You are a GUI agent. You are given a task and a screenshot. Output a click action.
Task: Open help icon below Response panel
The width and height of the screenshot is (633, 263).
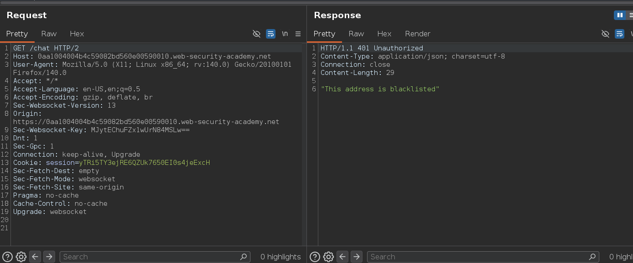pyautogui.click(x=315, y=257)
